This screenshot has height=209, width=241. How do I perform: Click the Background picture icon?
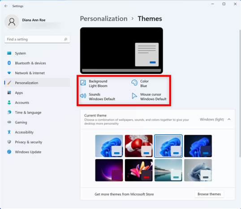click(83, 83)
